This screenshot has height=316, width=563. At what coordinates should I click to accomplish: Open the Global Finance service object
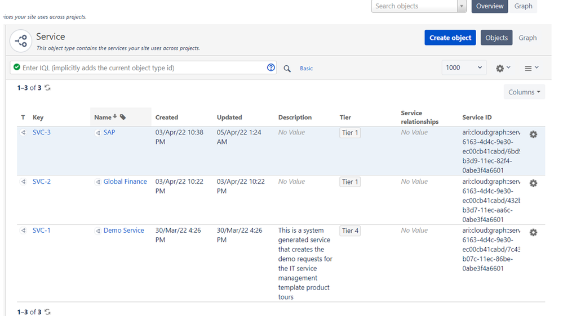[x=125, y=181]
